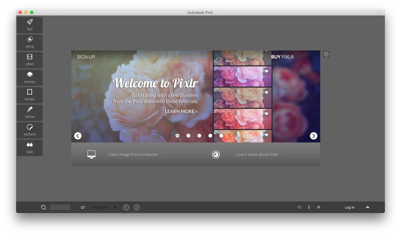Click the redo circled right arrow
This screenshot has width=401, height=236.
tap(137, 207)
